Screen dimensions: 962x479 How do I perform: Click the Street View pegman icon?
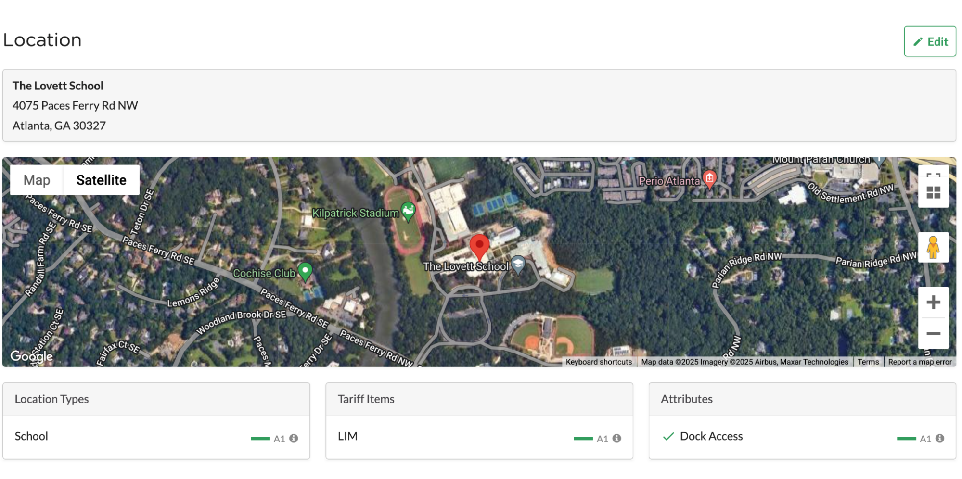(933, 247)
